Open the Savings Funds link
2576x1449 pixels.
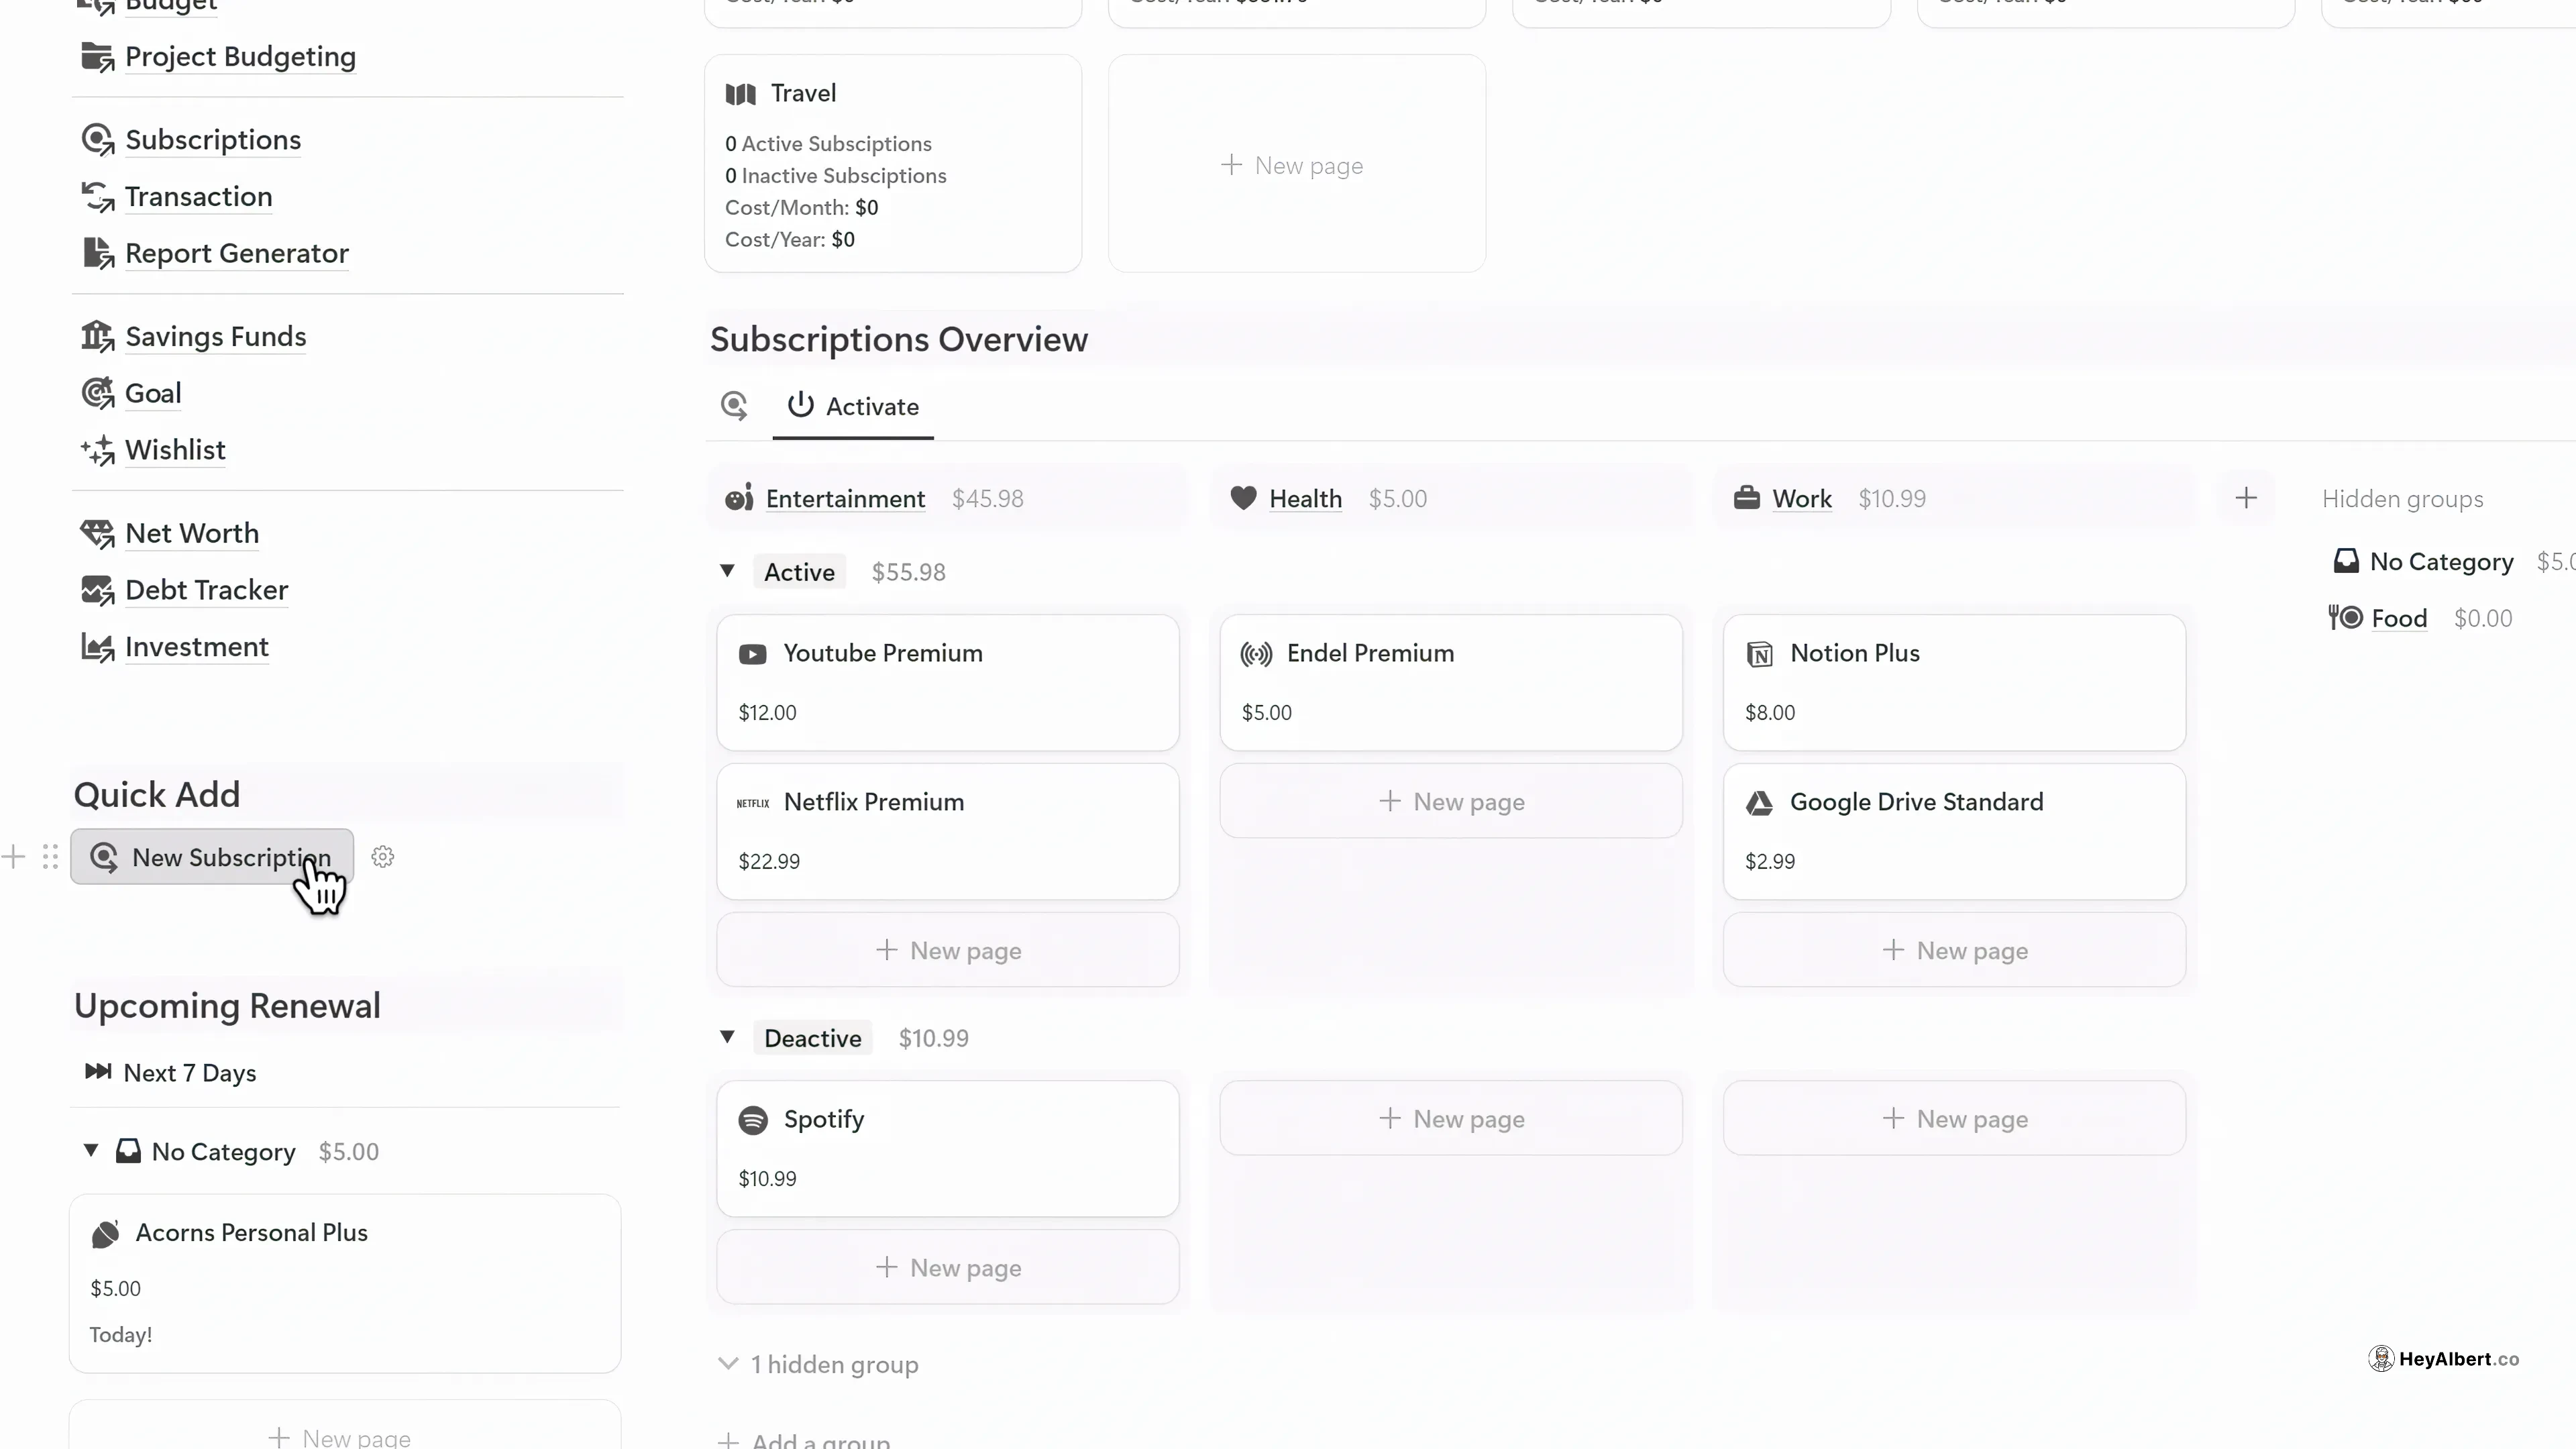click(216, 337)
